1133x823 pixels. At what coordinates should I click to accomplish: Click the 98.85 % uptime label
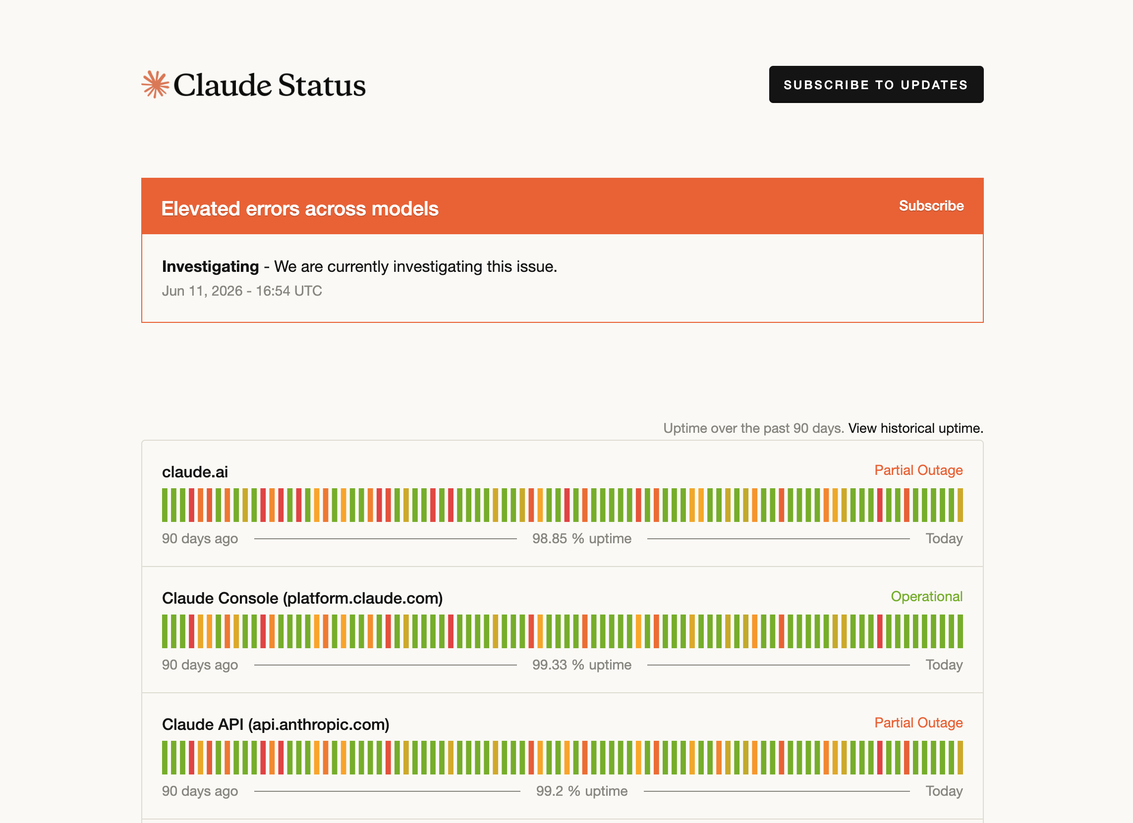[582, 539]
